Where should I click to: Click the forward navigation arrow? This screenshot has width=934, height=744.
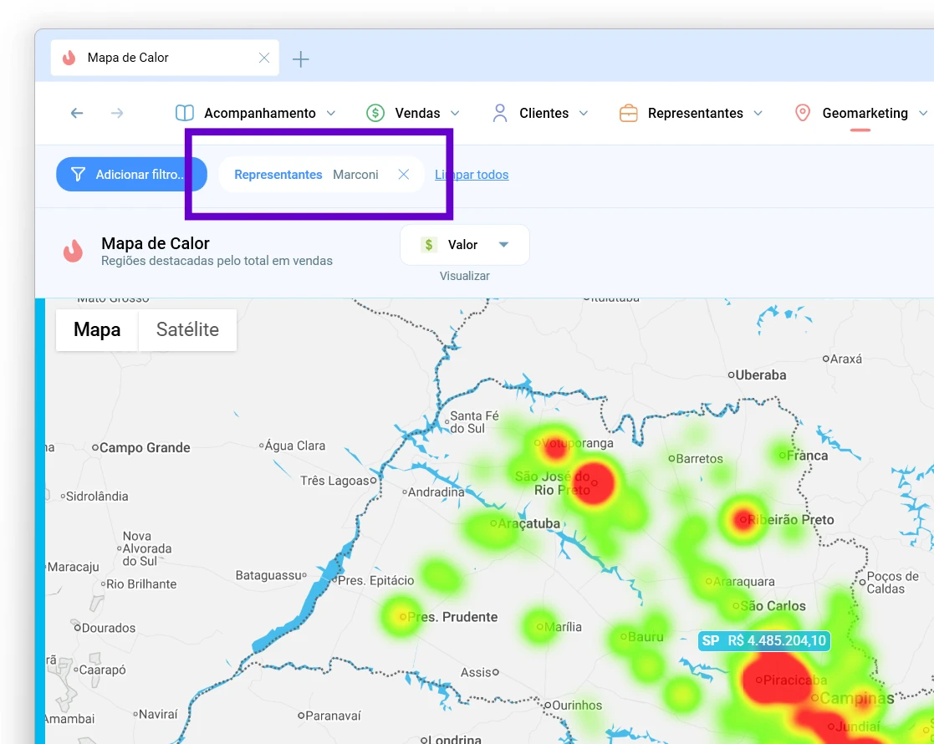(117, 113)
